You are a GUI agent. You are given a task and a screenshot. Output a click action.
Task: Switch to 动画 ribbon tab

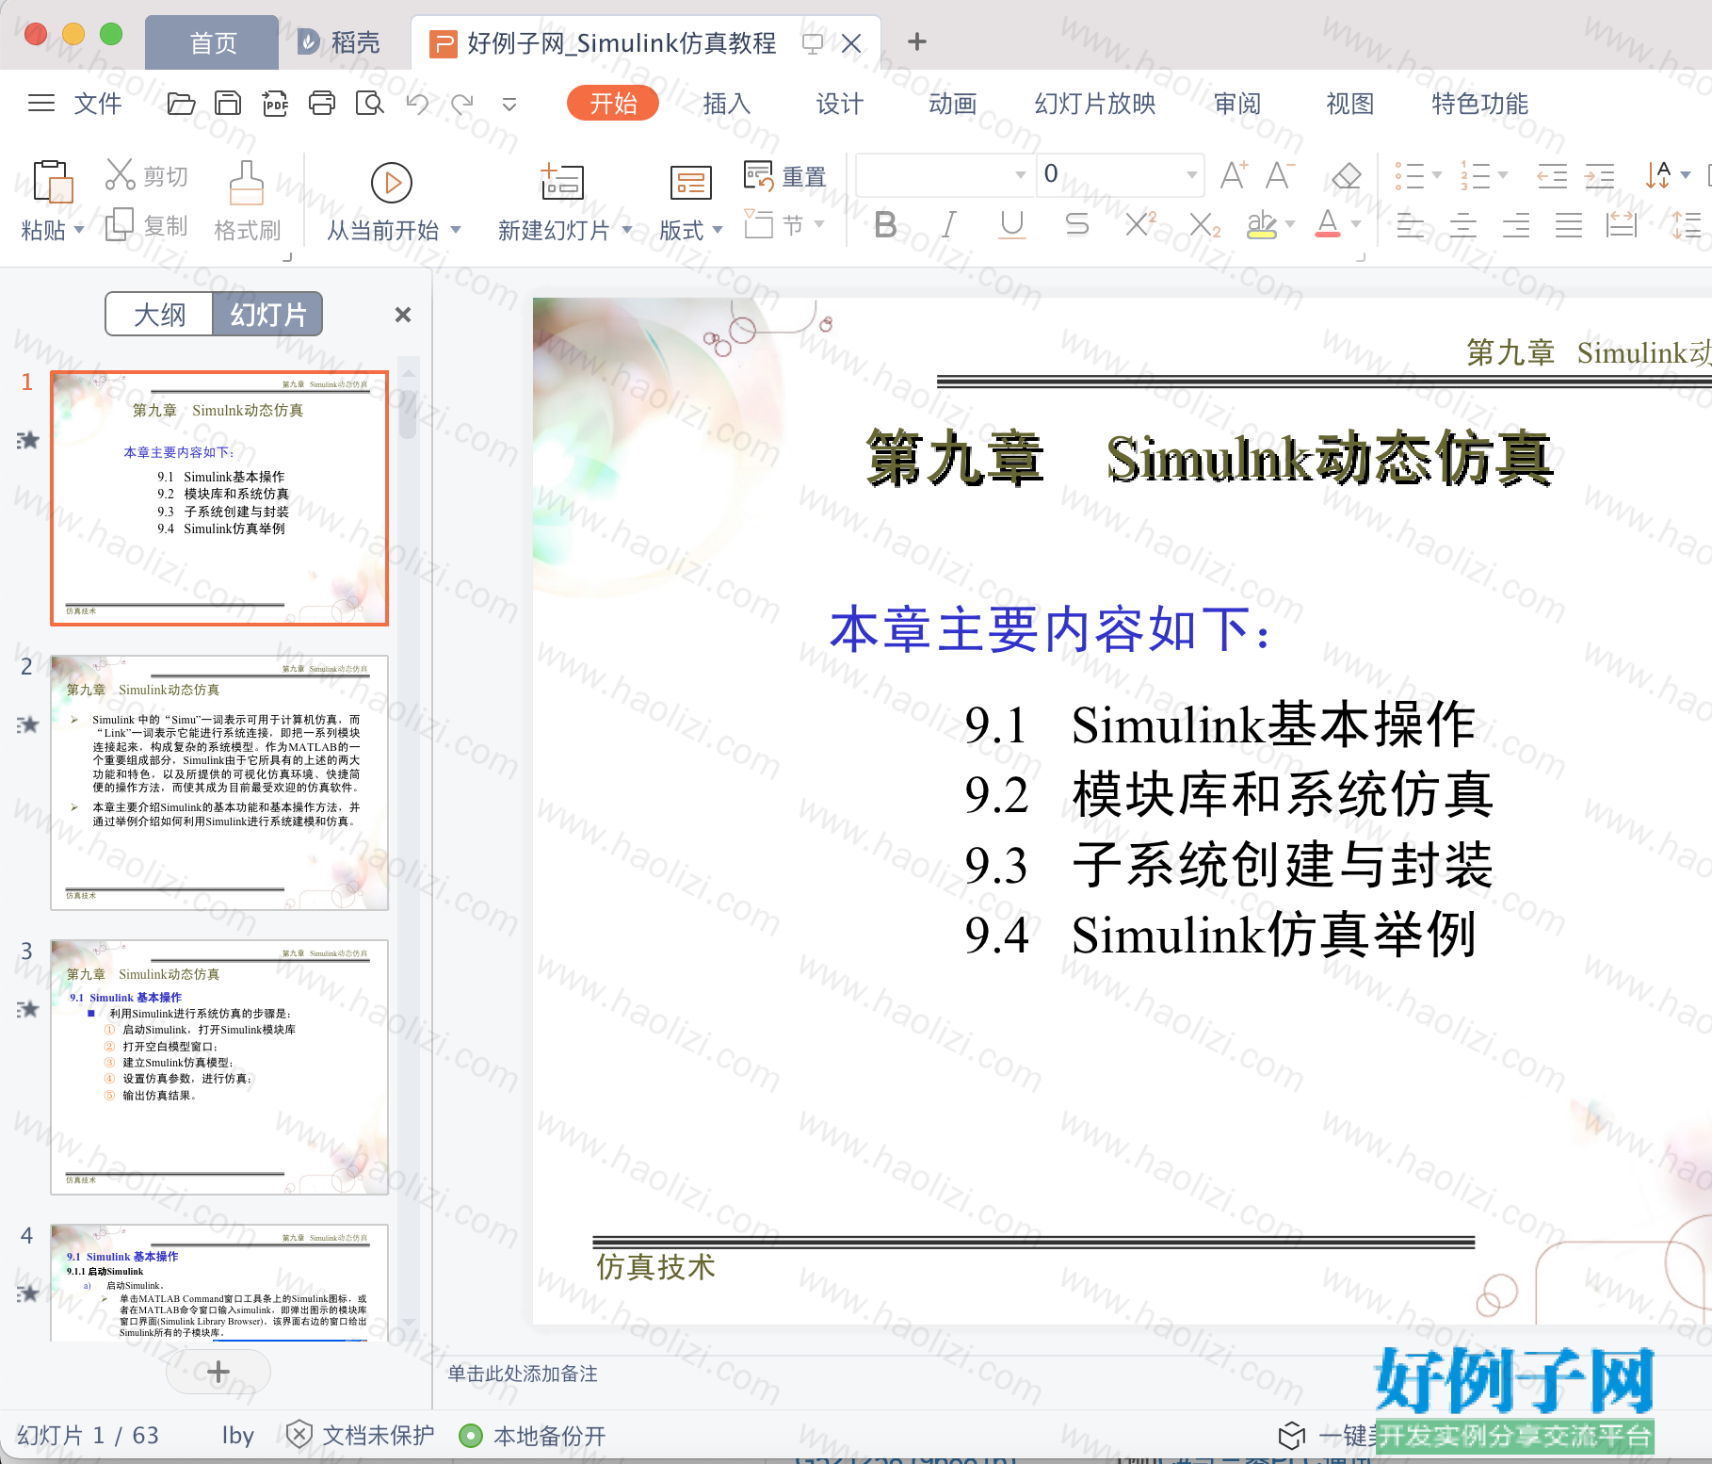pyautogui.click(x=952, y=104)
